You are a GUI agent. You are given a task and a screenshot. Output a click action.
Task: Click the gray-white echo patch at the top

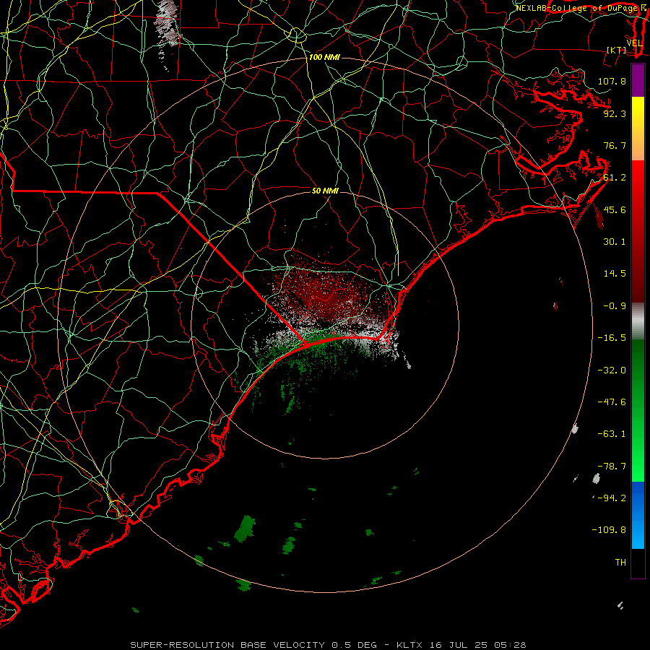tap(167, 25)
